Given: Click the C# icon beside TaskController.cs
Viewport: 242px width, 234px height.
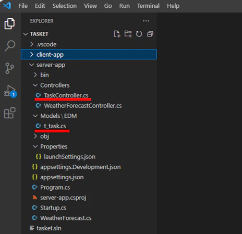Looking at the screenshot, I should (x=38, y=95).
